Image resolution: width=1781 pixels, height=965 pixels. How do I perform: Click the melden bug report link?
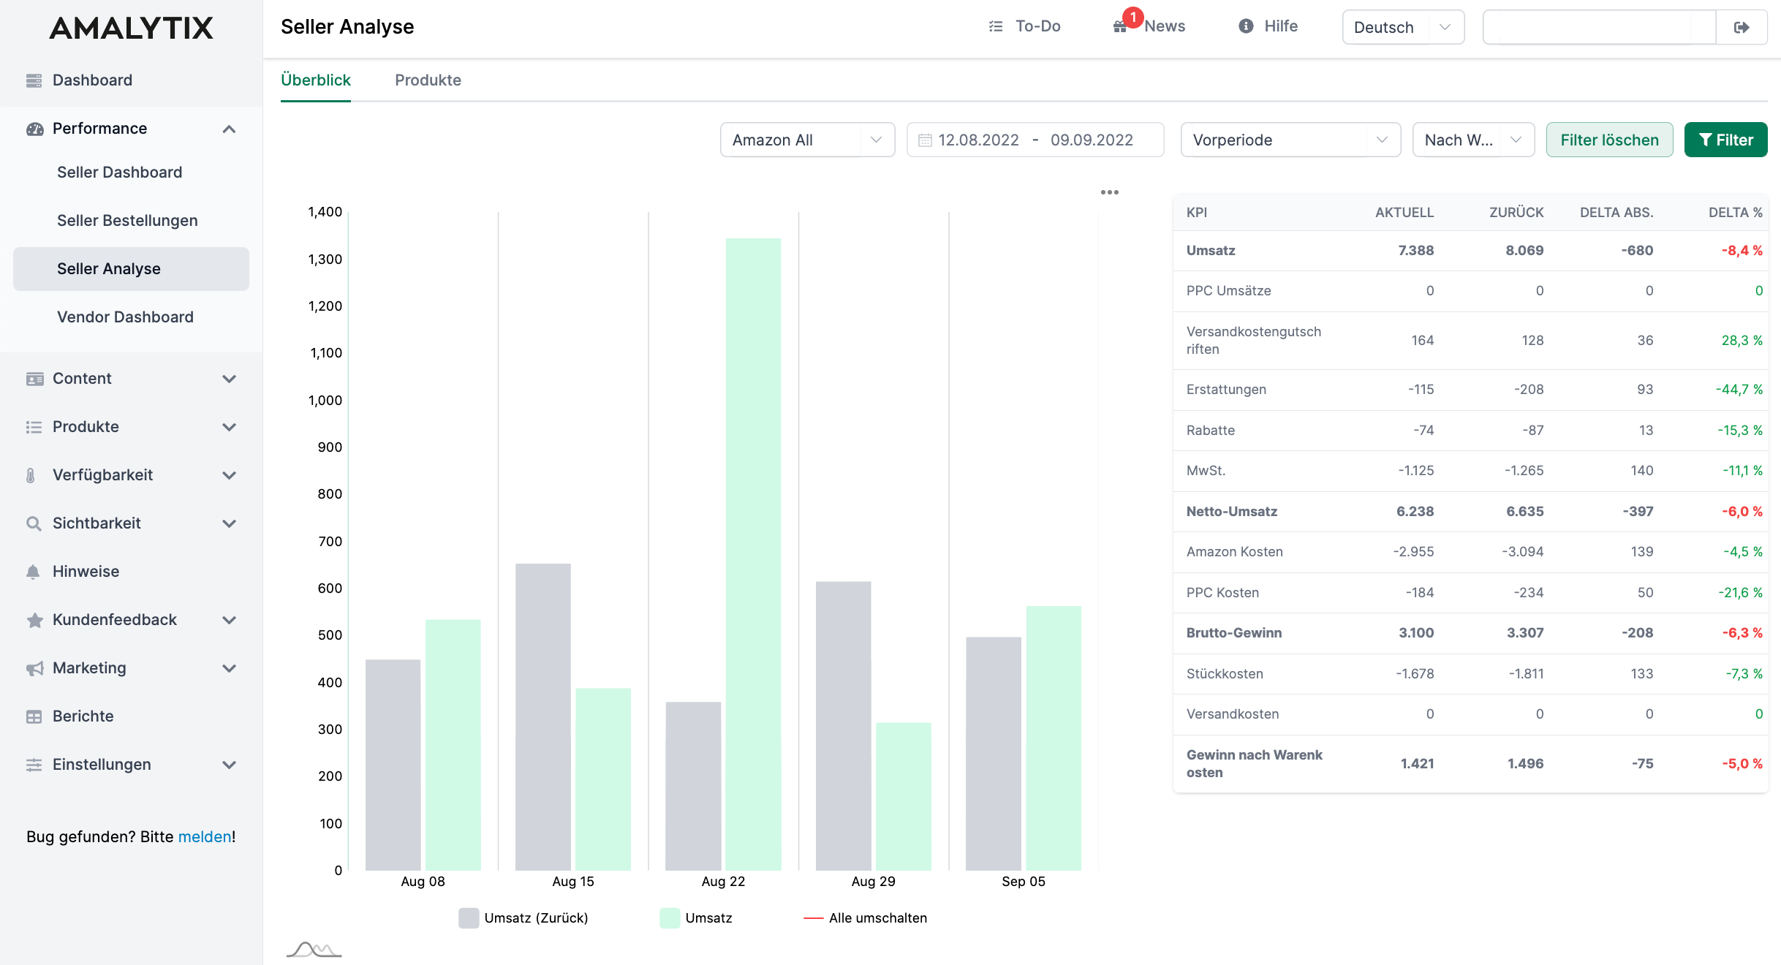[205, 837]
